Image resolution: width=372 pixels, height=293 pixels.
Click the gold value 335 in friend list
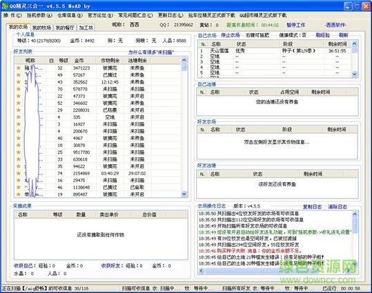pyautogui.click(x=77, y=117)
